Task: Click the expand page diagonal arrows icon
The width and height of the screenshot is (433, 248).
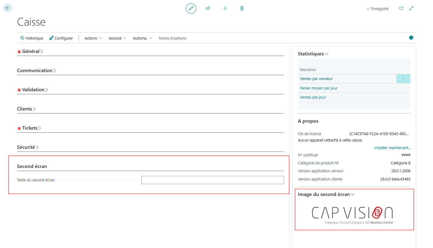Action: click(x=411, y=9)
